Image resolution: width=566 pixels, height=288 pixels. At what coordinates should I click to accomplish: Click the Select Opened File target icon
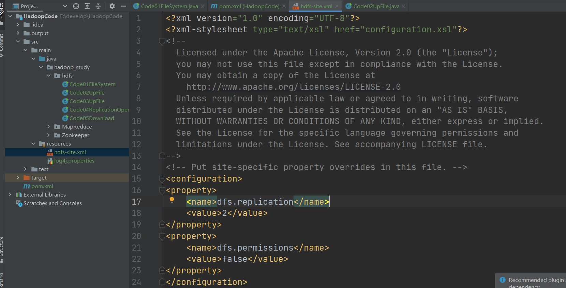[76, 6]
